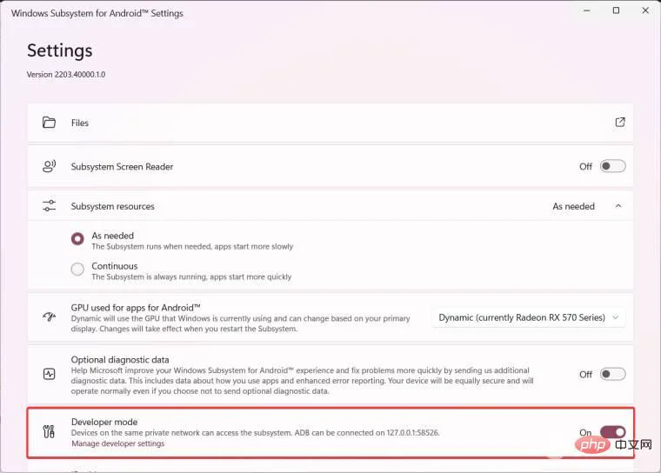Collapse the Subsystem resources section
The image size is (661, 473).
point(618,206)
